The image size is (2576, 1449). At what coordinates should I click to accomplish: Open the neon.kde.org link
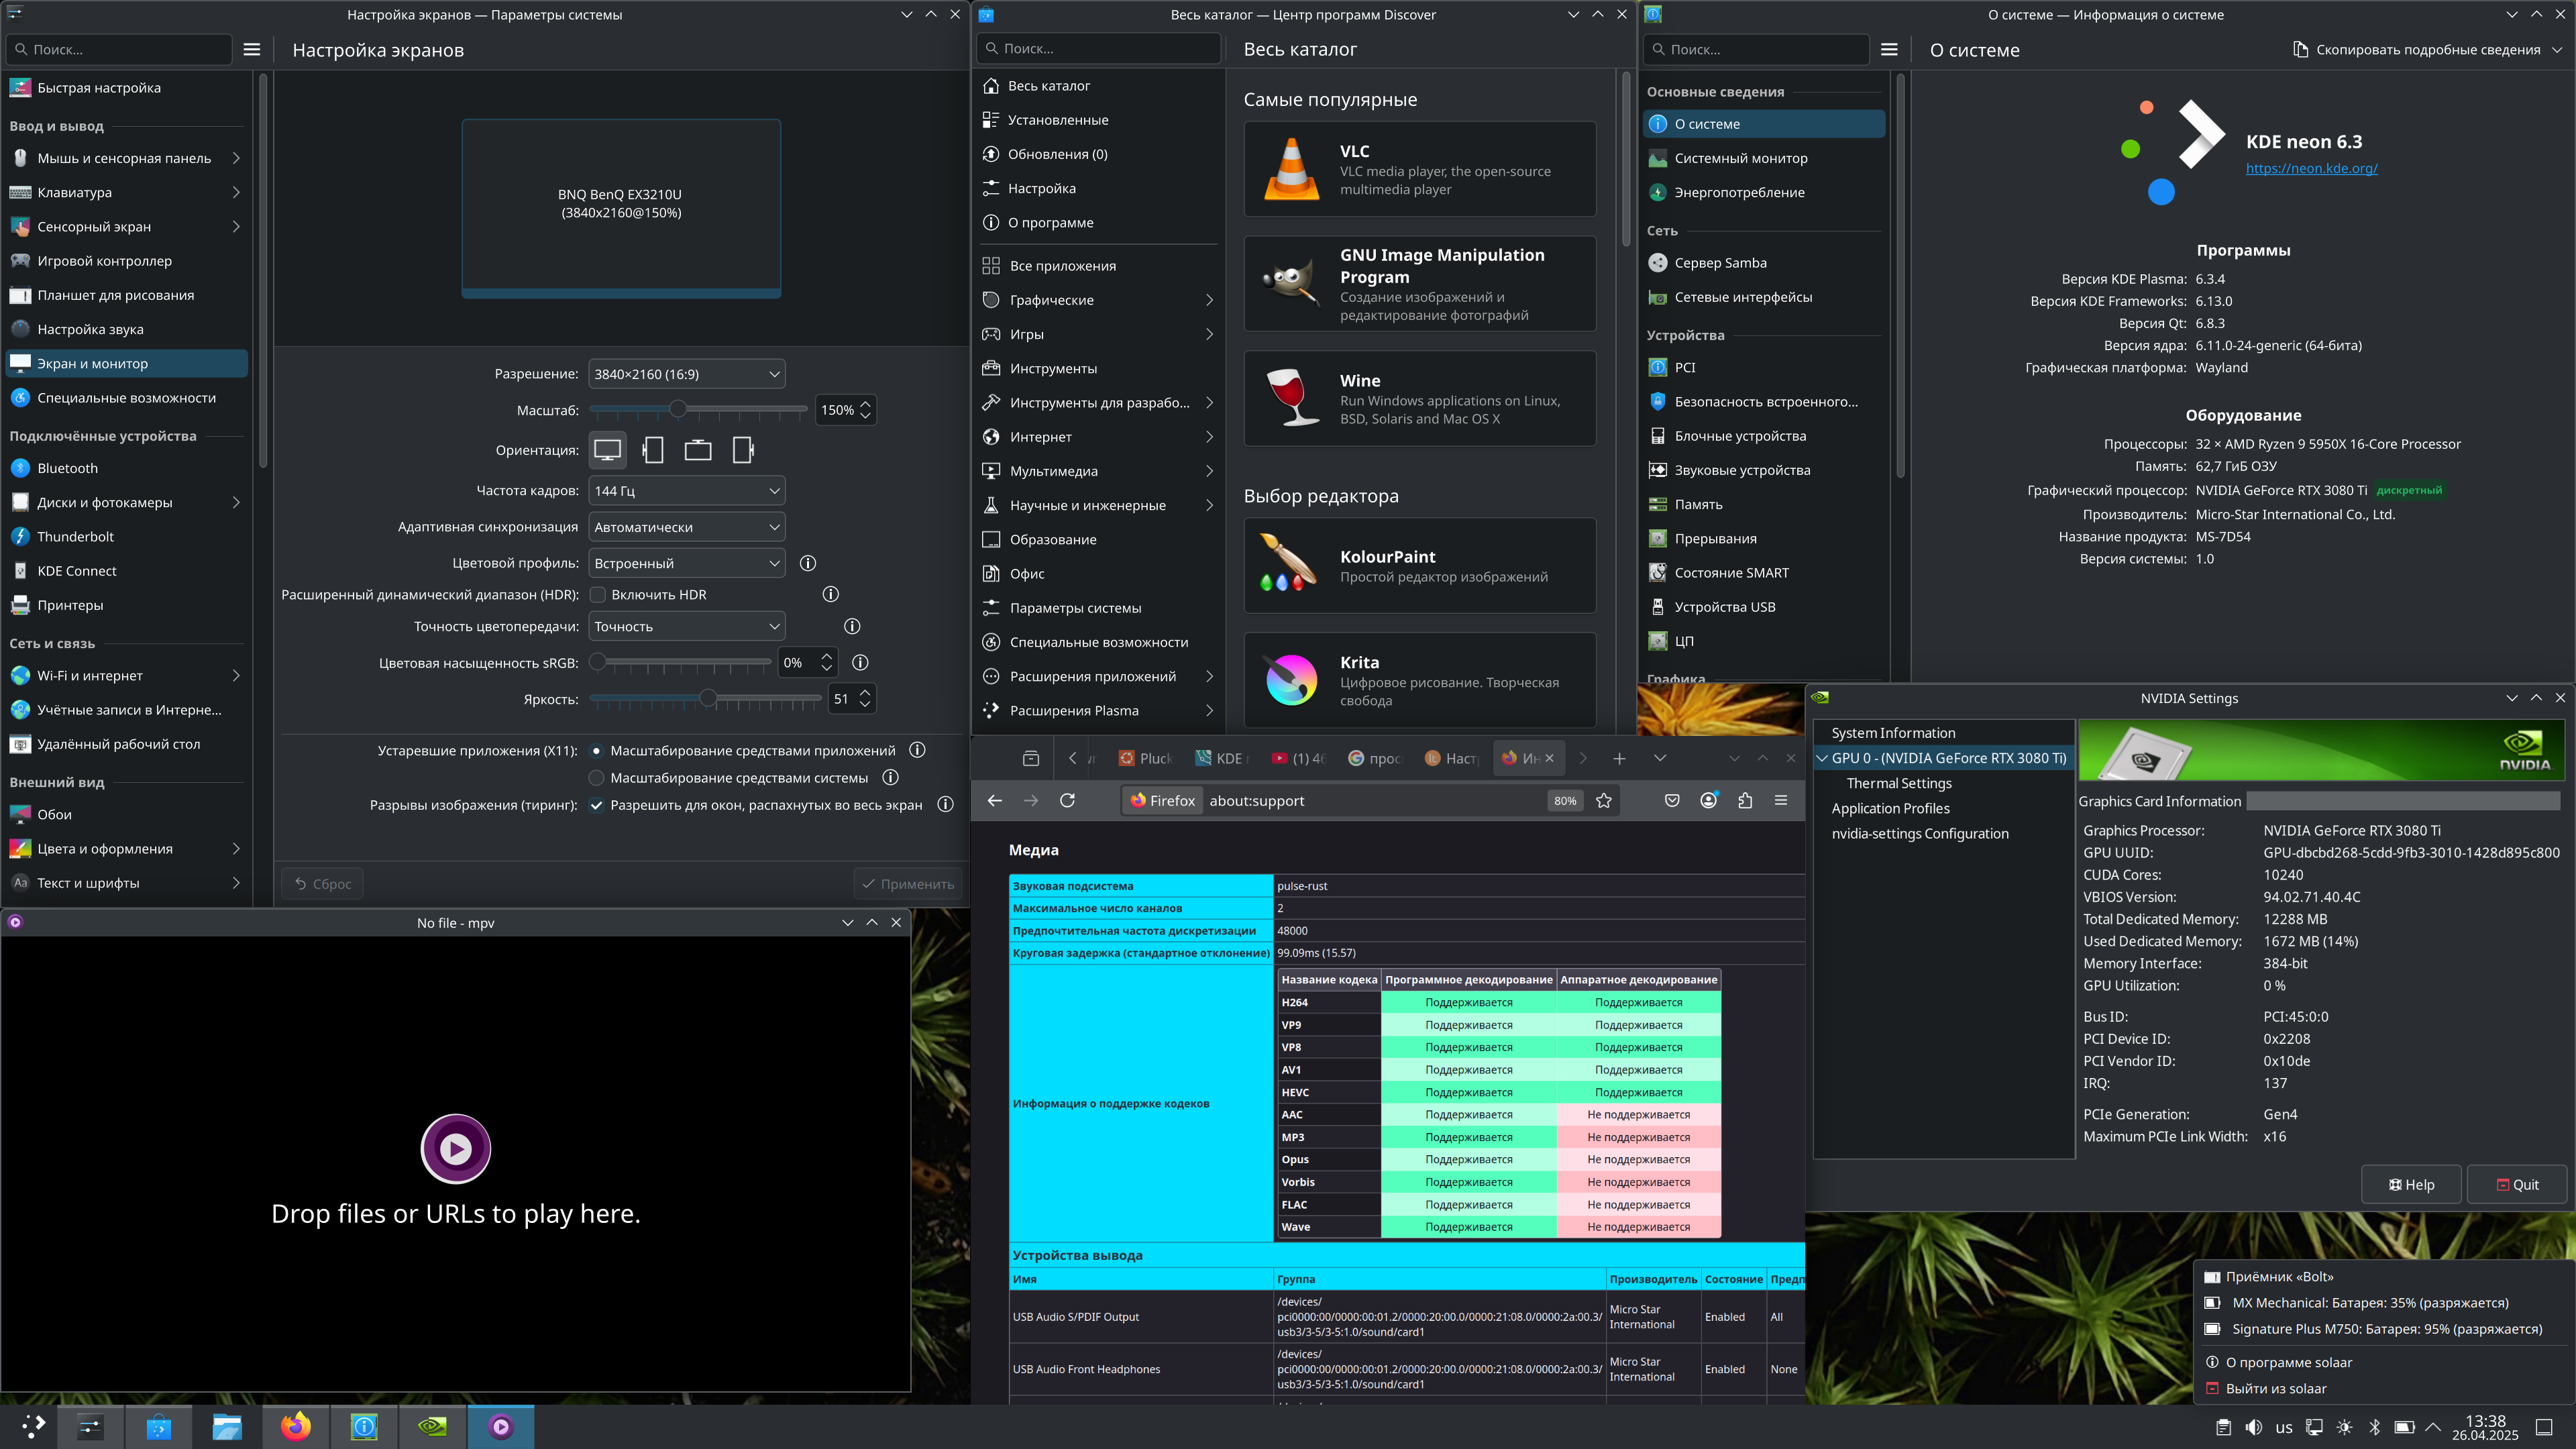(2311, 168)
